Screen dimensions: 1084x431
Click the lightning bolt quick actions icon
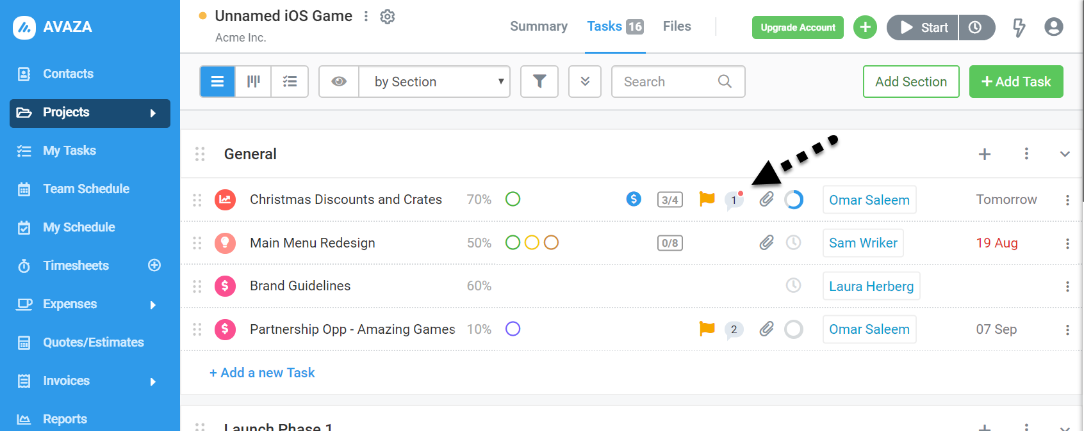pos(1019,27)
